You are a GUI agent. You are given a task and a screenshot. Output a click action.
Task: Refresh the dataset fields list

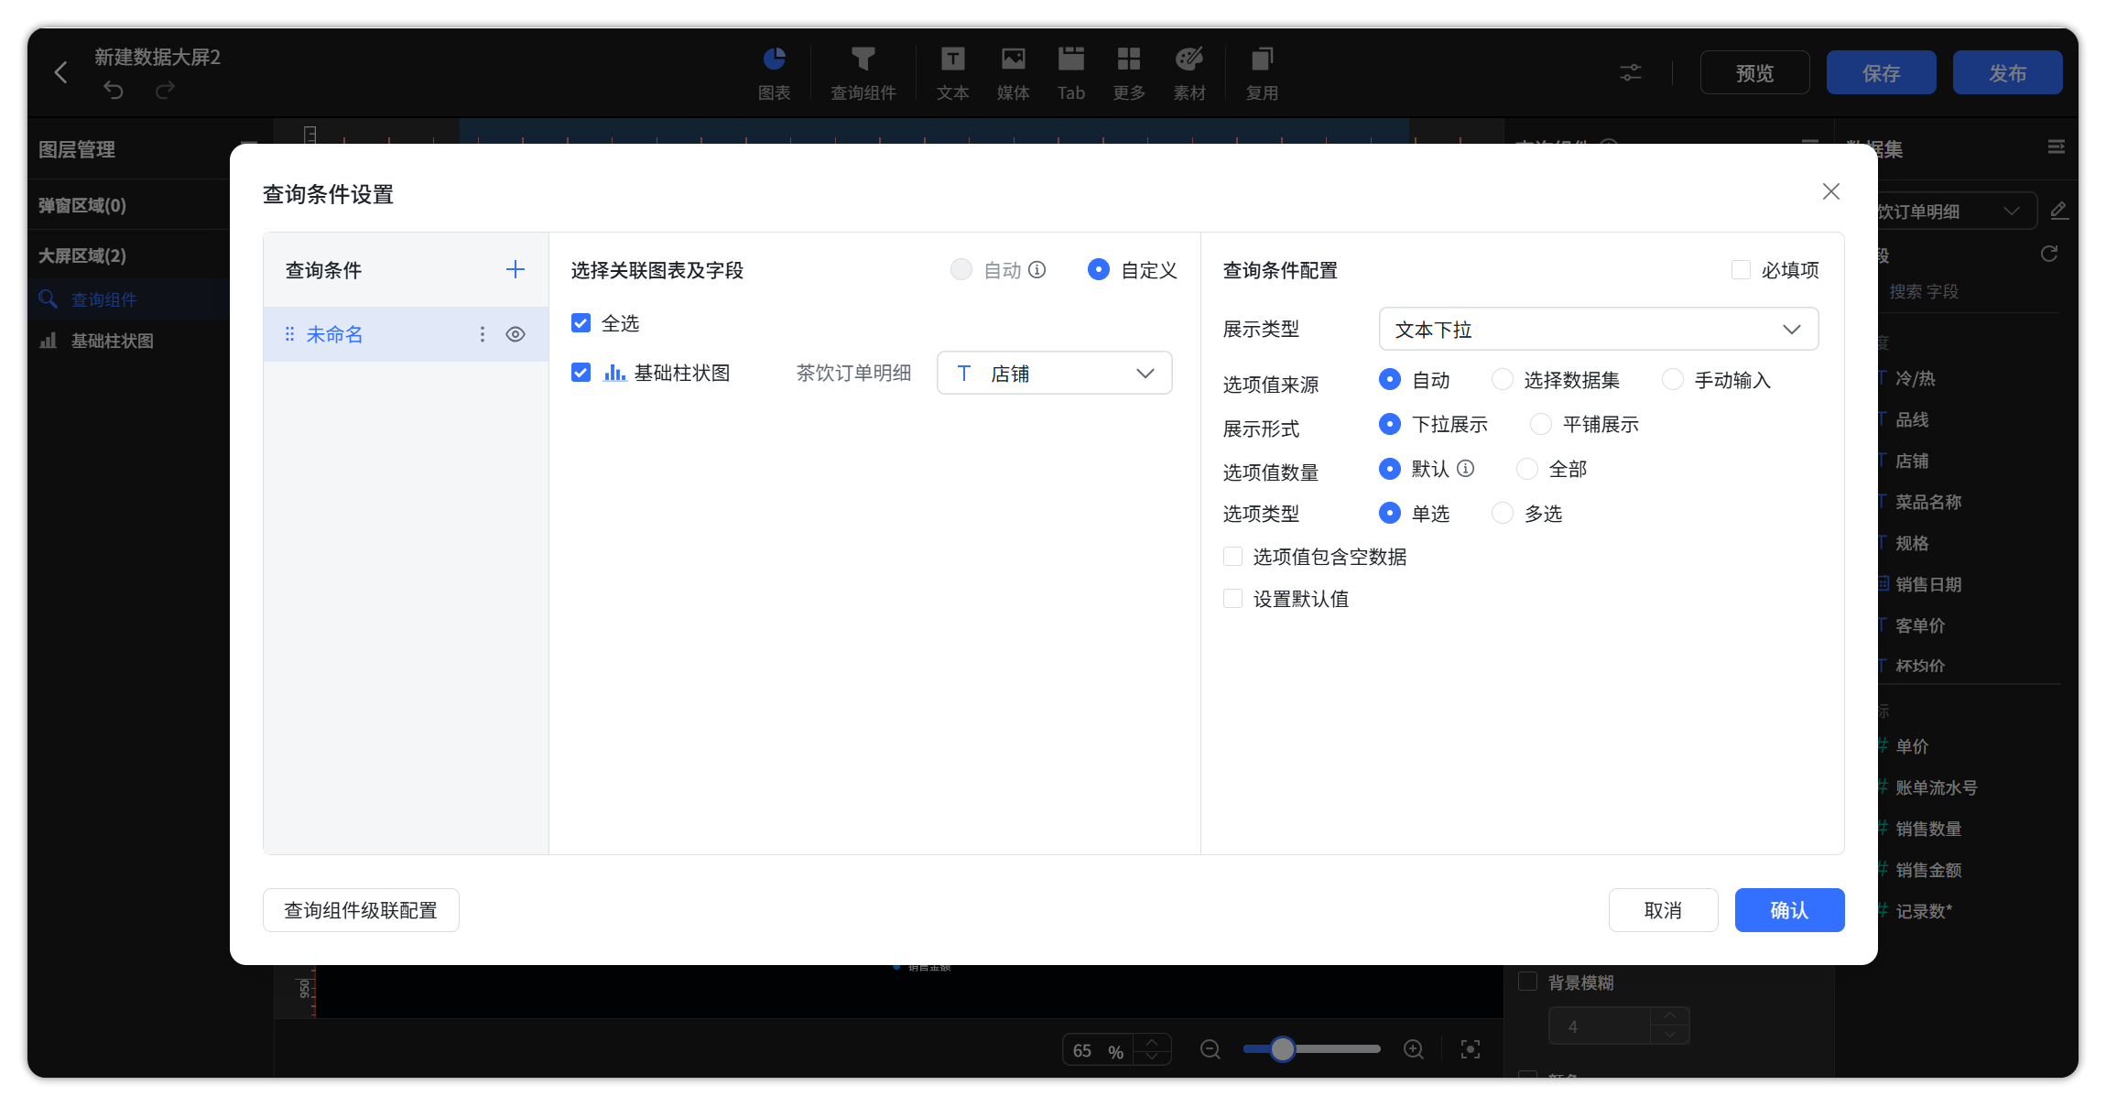click(x=2049, y=254)
